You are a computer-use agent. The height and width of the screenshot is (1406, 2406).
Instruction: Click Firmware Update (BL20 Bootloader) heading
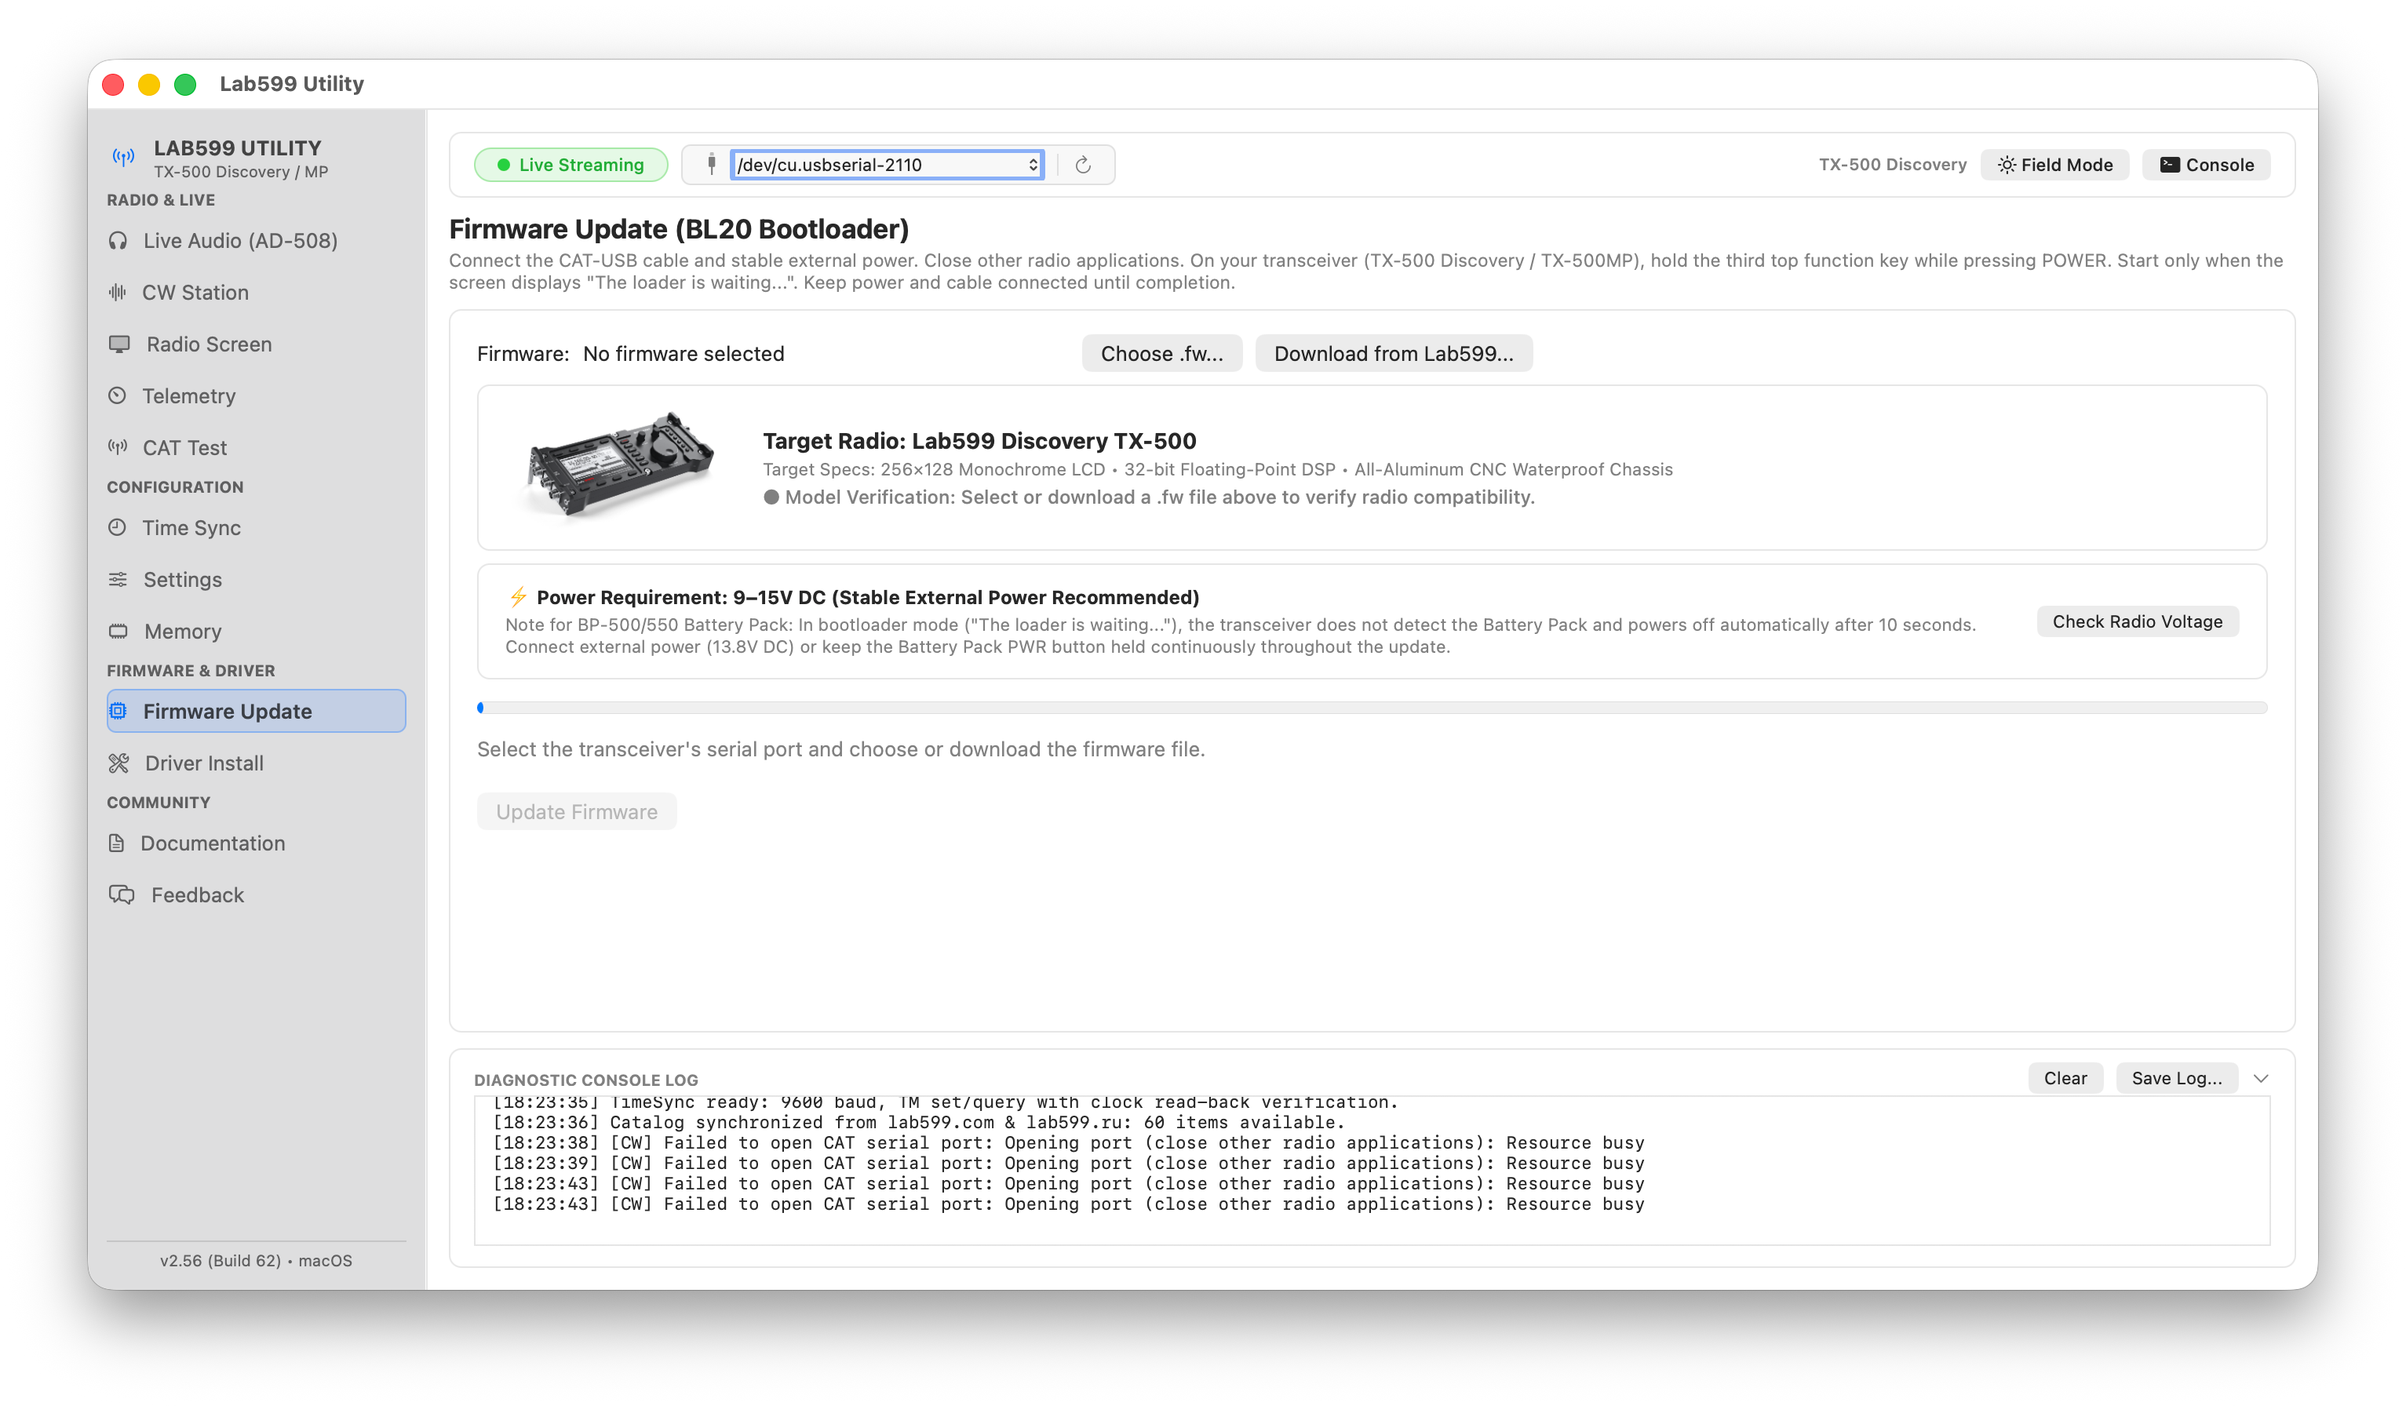click(679, 229)
